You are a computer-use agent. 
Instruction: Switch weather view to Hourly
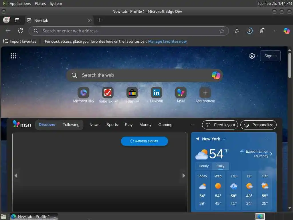(x=203, y=166)
